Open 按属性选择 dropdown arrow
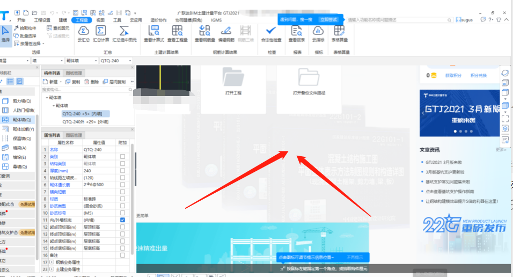This screenshot has height=277, width=513. click(x=43, y=43)
